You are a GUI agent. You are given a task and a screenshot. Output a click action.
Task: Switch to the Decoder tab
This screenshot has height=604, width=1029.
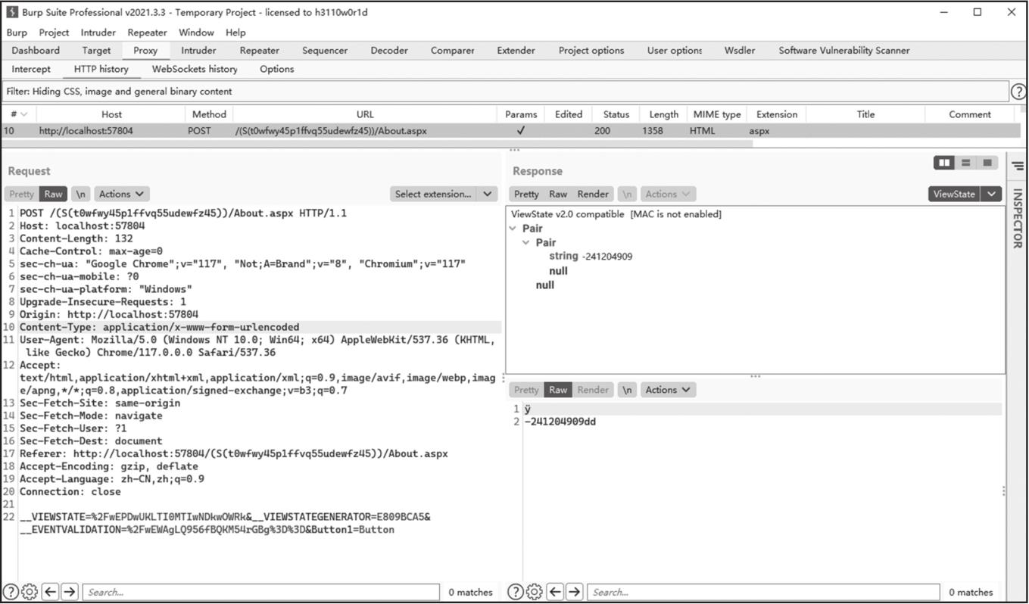click(389, 51)
